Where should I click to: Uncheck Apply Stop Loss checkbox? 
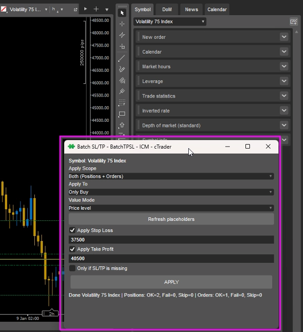tap(72, 230)
